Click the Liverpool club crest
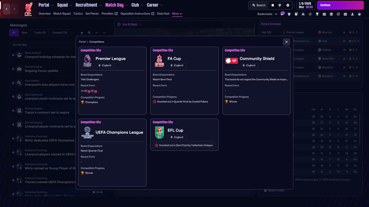 [x=28, y=9]
